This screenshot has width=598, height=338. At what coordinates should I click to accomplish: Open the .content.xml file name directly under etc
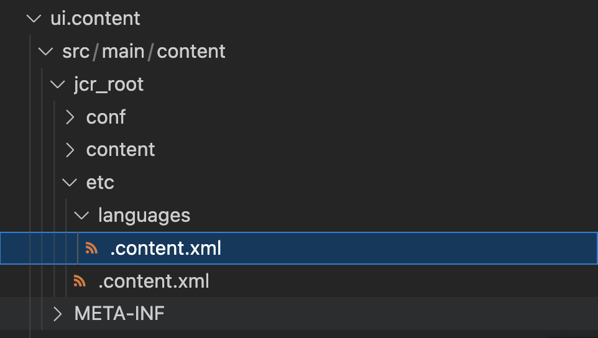154,281
